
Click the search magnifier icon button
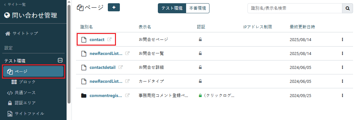click(x=347, y=8)
